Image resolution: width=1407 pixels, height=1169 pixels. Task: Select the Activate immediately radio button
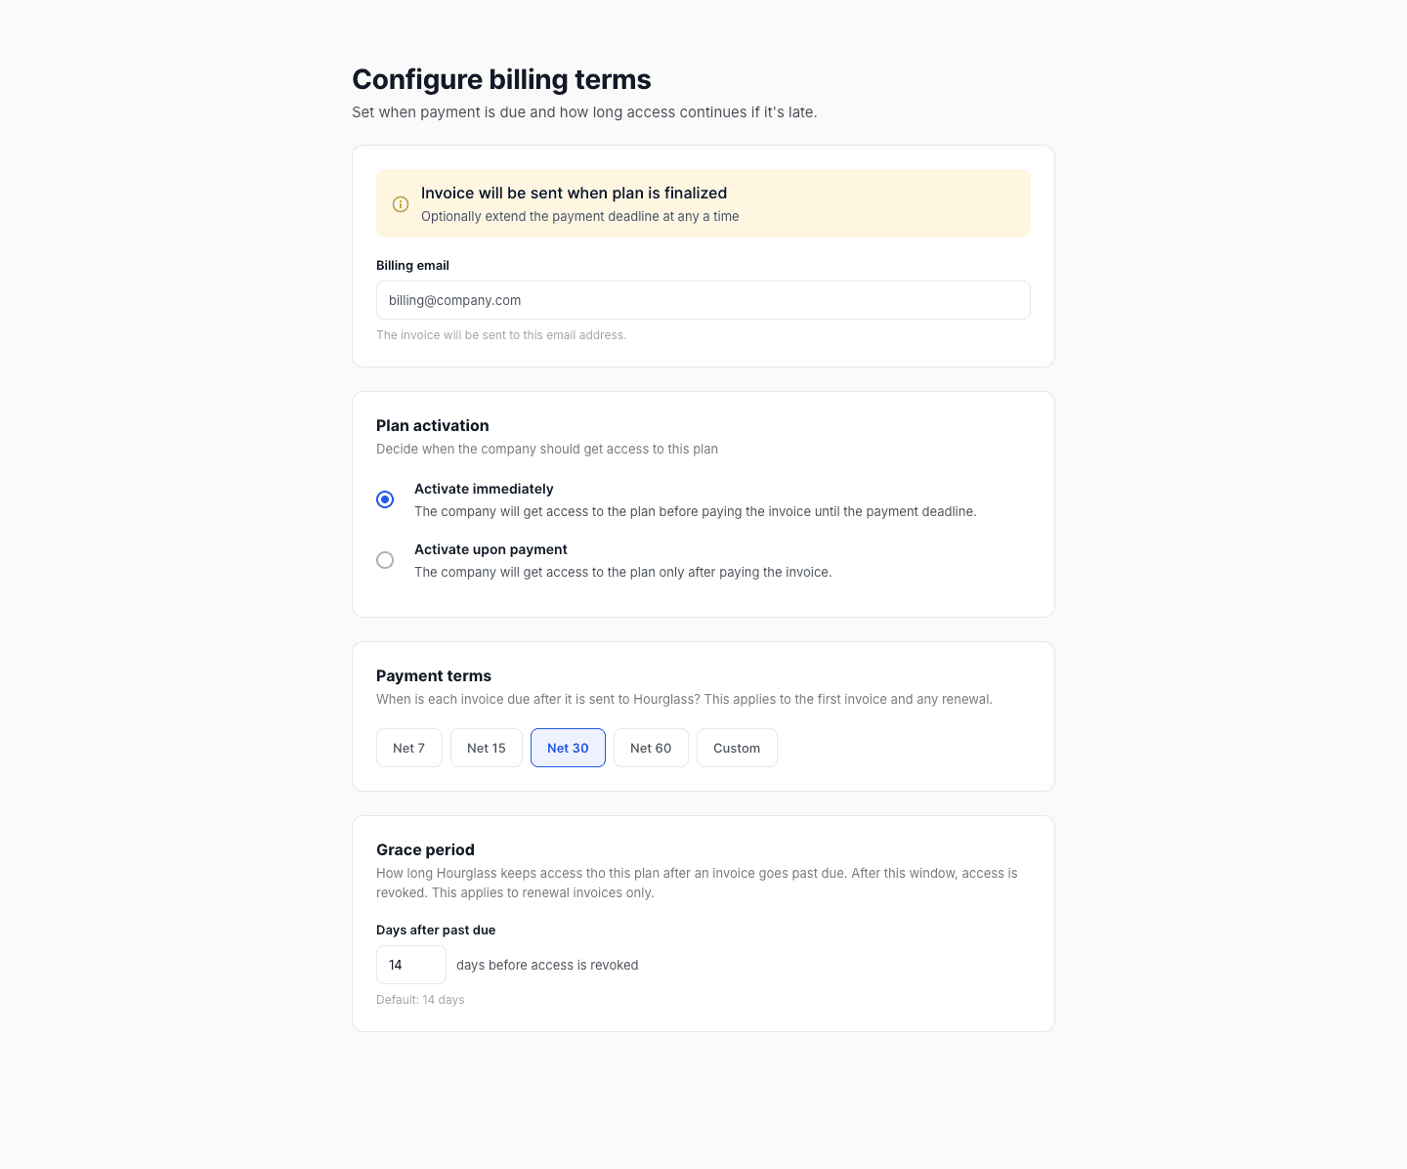385,499
